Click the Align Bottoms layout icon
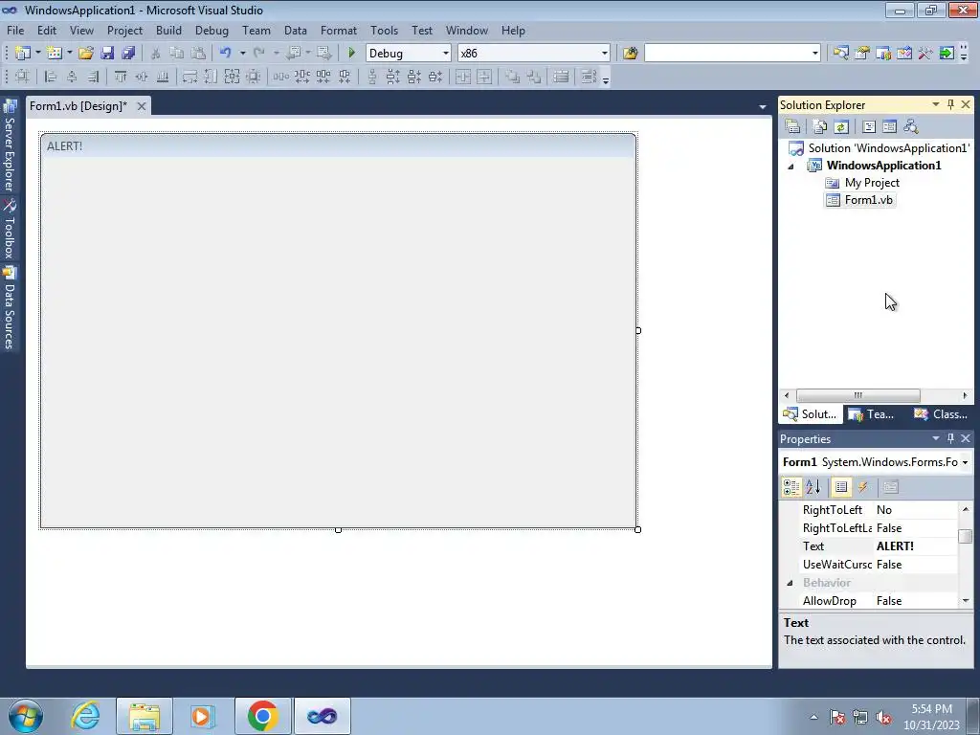The width and height of the screenshot is (980, 735). pos(163,77)
